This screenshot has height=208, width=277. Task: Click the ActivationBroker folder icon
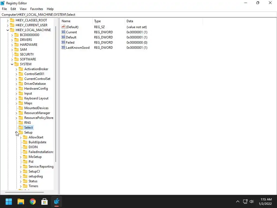pos(21,69)
